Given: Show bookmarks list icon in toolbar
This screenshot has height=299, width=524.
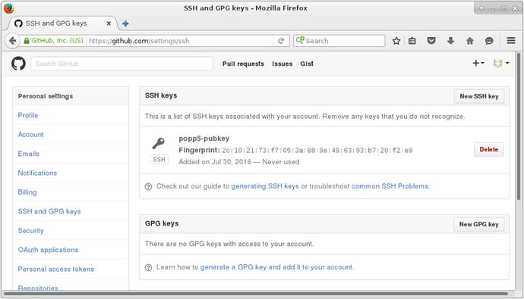Looking at the screenshot, I should pyautogui.click(x=412, y=41).
